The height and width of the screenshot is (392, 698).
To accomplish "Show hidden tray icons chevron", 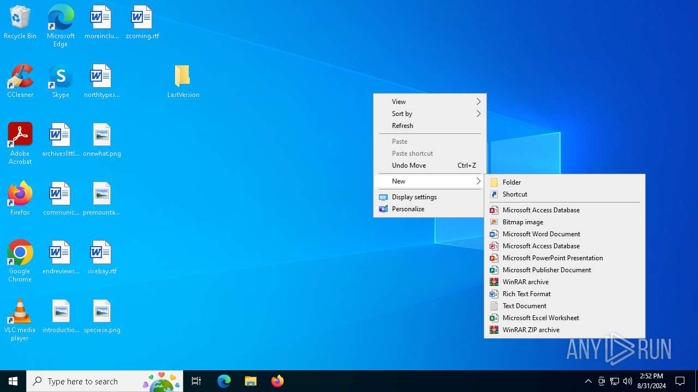I will tap(588, 381).
